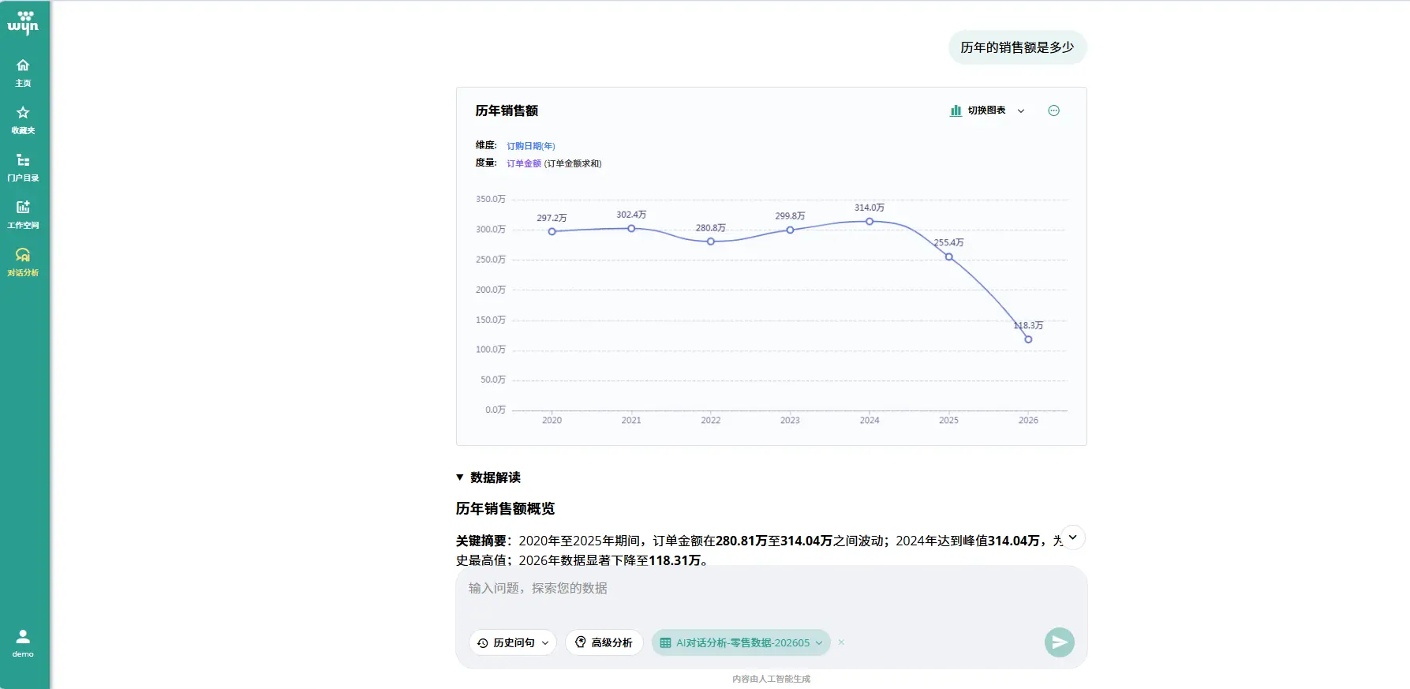Remove the selected dataset with the x icon
Image resolution: width=1410 pixels, height=689 pixels.
(841, 642)
